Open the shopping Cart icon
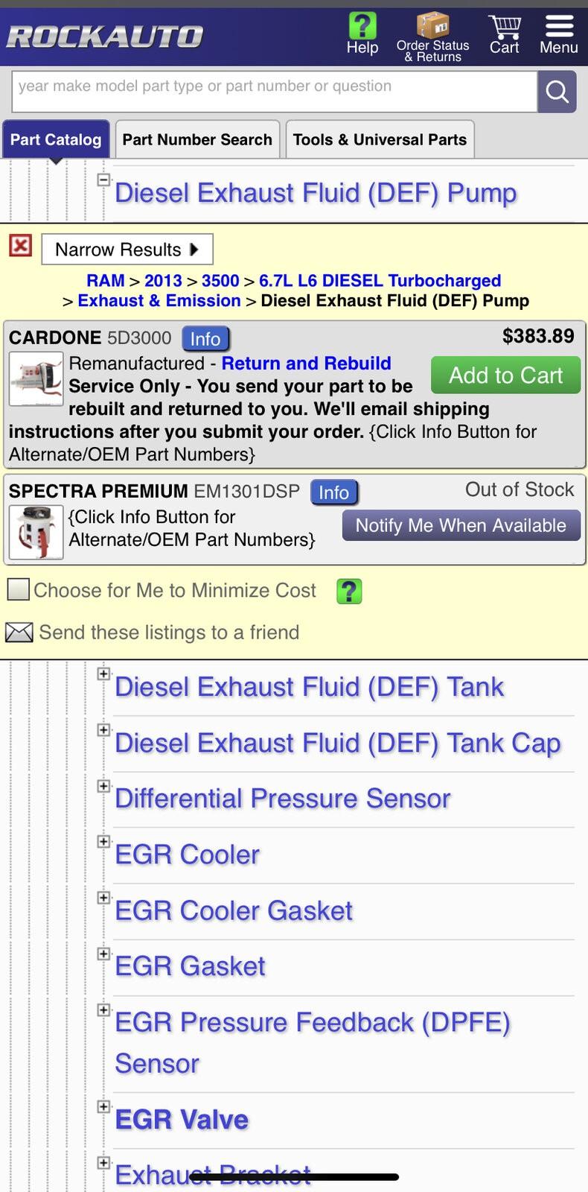Image resolution: width=588 pixels, height=1192 pixels. tap(505, 27)
